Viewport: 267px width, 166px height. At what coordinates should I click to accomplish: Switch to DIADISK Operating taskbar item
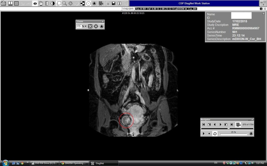[74, 163]
